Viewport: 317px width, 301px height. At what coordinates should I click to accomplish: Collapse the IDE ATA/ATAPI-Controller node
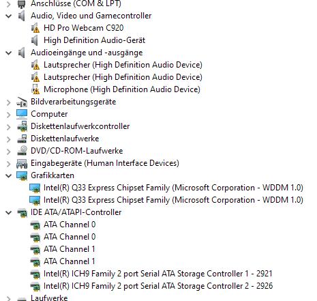click(x=8, y=213)
